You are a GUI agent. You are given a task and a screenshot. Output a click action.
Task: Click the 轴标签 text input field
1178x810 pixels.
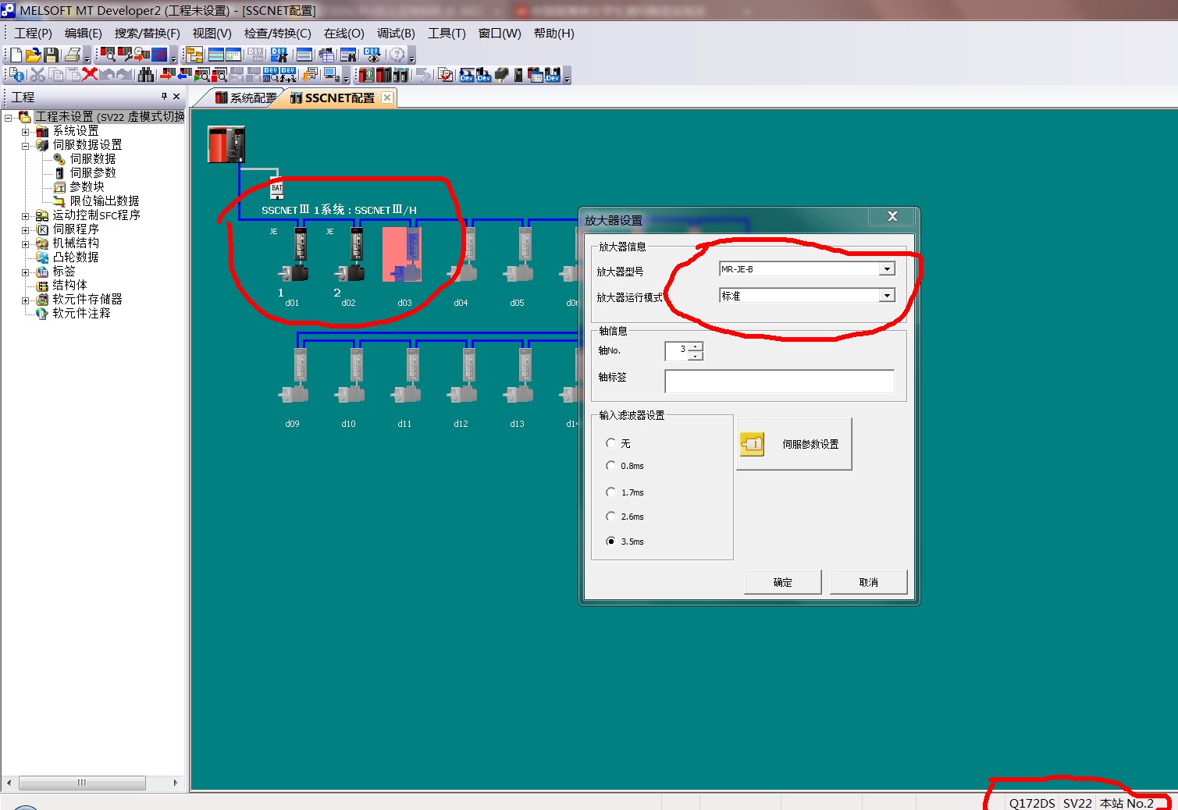tap(779, 381)
